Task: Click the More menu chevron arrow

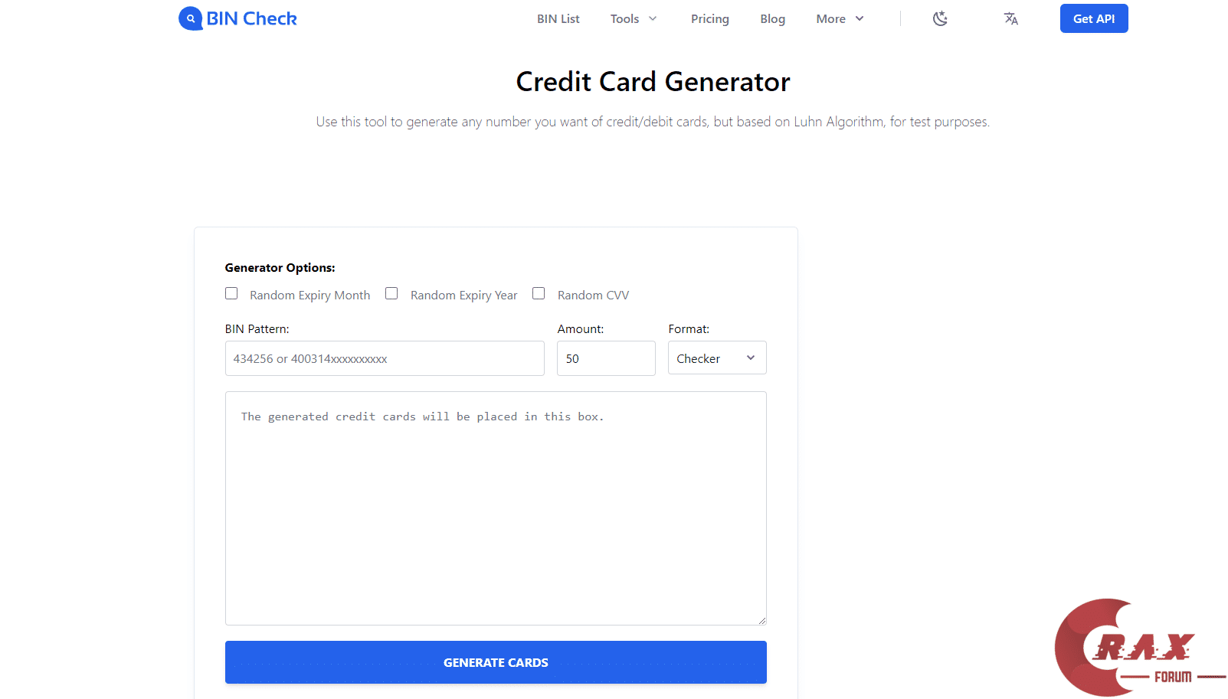Action: [x=860, y=18]
